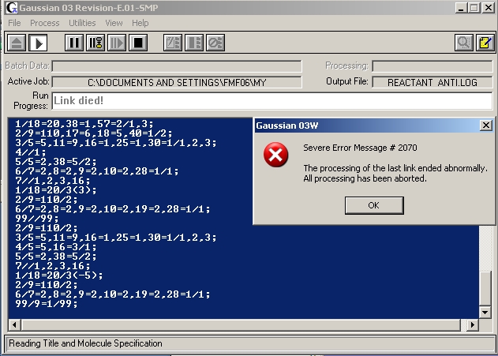
Task: Click the output line '2/9=110,17=6,18=5,40=1/2;'
Action: tap(94, 133)
